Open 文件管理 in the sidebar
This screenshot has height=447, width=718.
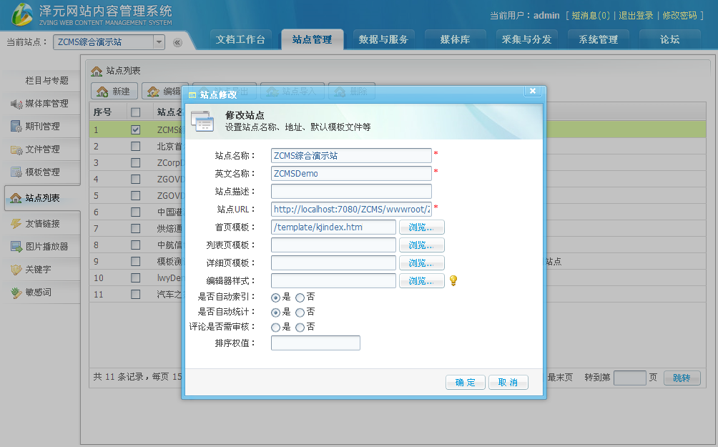41,149
